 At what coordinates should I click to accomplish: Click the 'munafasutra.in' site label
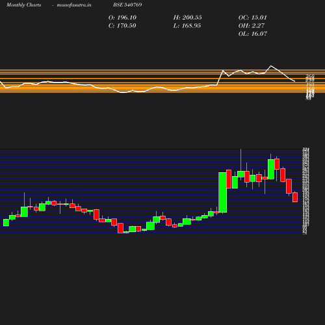click(74, 5)
